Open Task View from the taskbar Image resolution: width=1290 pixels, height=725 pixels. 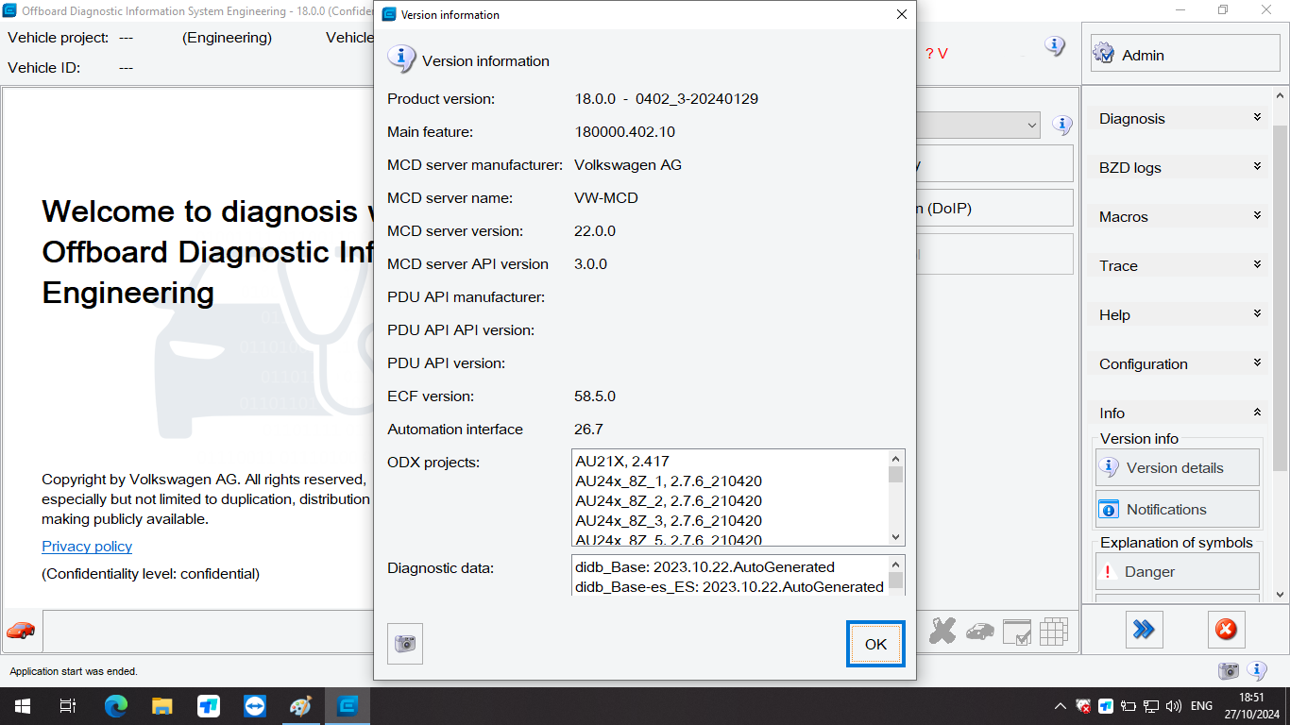(x=68, y=706)
